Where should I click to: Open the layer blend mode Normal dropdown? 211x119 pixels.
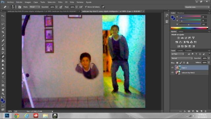click(x=182, y=58)
